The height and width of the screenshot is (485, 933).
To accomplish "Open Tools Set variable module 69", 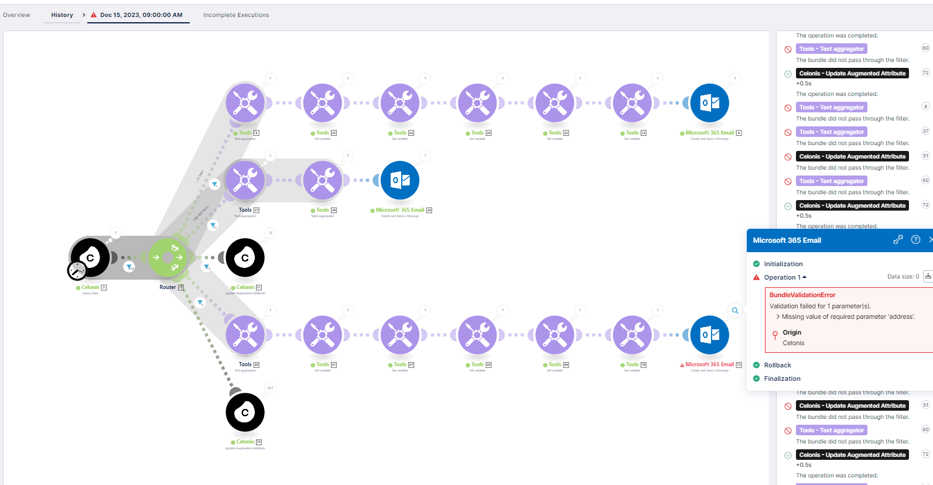I will 555,335.
